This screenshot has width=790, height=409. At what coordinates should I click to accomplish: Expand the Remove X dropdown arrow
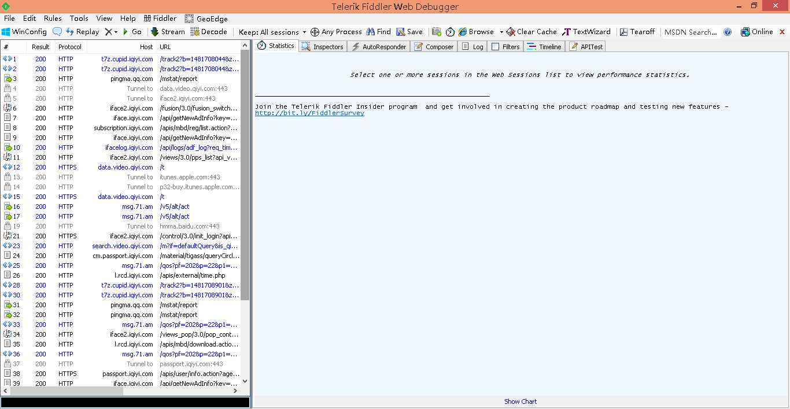click(116, 32)
